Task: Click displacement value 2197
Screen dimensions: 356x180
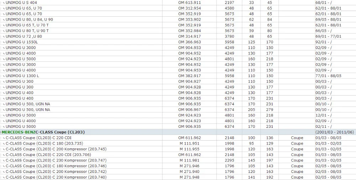Action: click(229, 2)
